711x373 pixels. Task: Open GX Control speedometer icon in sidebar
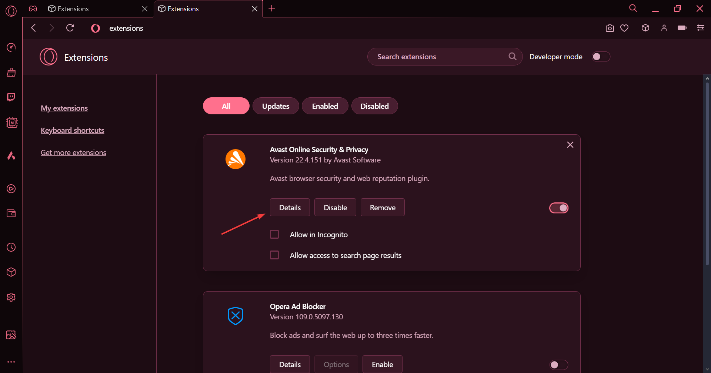click(11, 47)
